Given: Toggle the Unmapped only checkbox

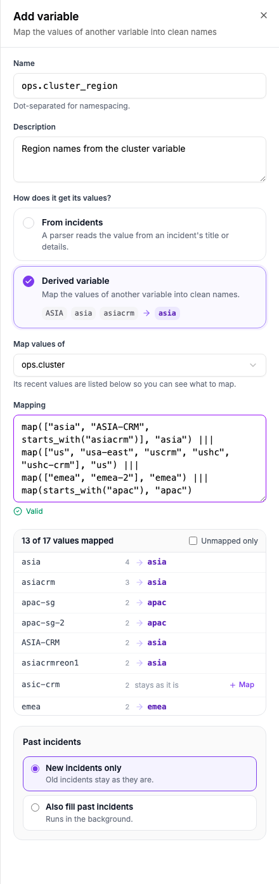Looking at the screenshot, I should pyautogui.click(x=193, y=541).
